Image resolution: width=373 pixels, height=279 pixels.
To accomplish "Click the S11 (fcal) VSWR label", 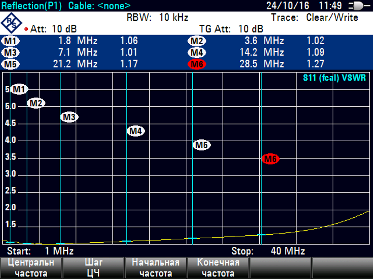I will tap(334, 78).
